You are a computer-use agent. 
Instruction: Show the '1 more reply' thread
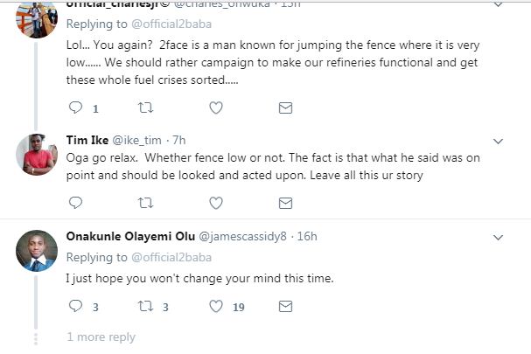101,337
